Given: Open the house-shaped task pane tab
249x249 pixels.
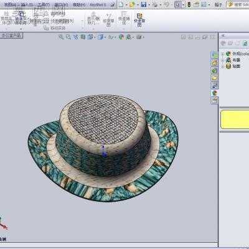Looking at the screenshot, I should click(x=214, y=62).
